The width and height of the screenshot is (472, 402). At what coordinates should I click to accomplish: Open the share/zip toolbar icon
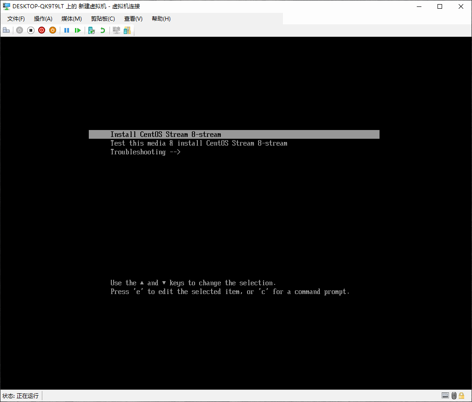(127, 30)
